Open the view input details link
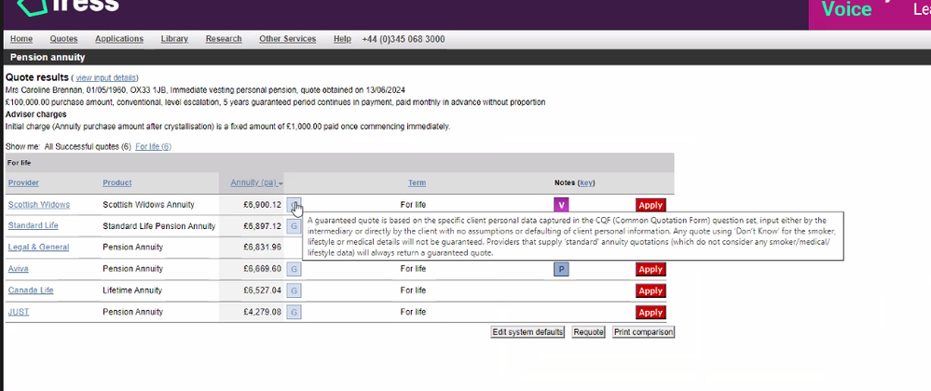Screen dimensions: 931x391 click(x=106, y=77)
